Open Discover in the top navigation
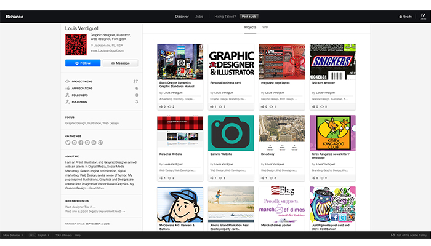This screenshot has width=431, height=246. (182, 17)
